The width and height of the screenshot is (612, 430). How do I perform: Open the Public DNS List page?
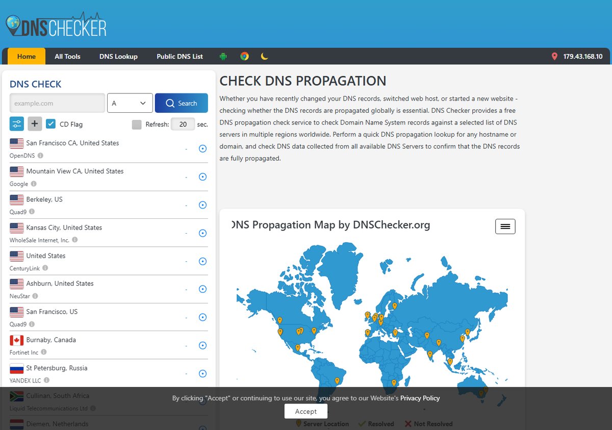(180, 56)
